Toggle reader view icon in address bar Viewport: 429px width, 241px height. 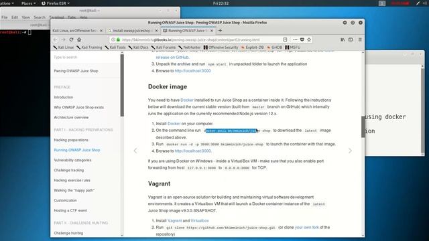pyautogui.click(x=285, y=39)
